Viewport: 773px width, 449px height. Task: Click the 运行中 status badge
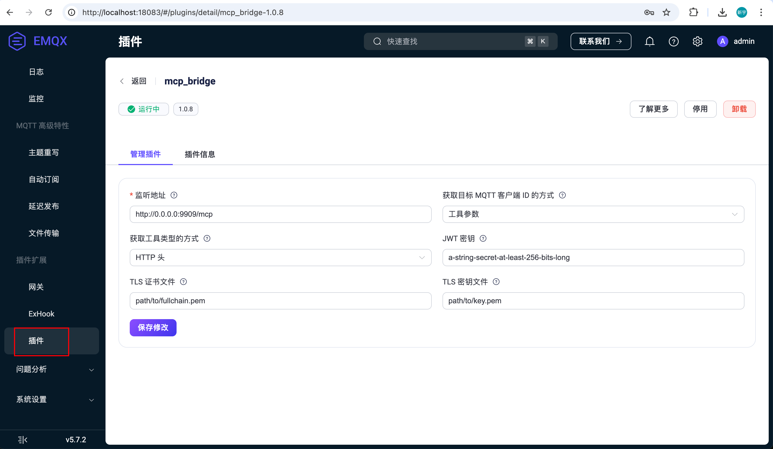143,109
